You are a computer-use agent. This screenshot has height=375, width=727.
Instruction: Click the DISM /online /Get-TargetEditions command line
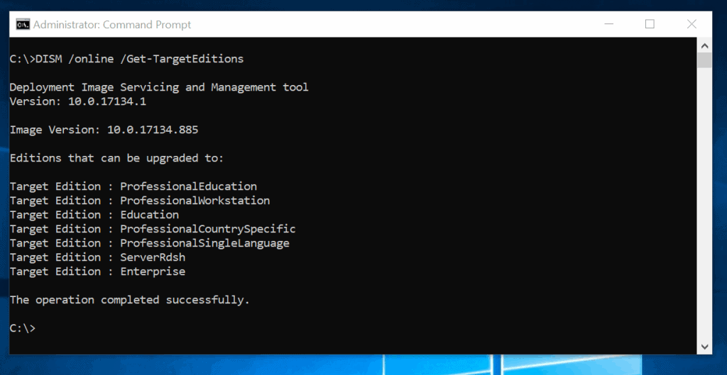point(126,59)
